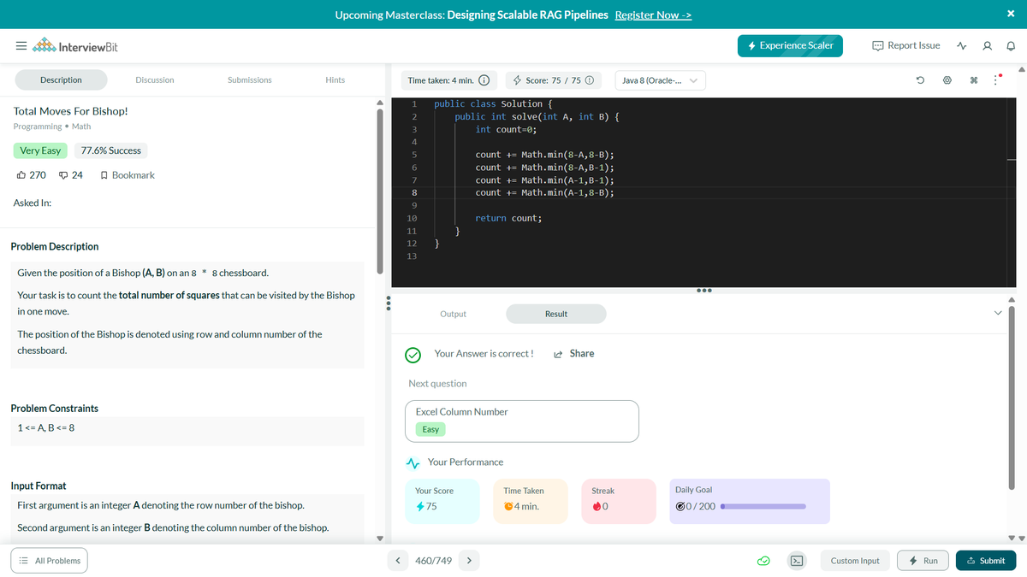The width and height of the screenshot is (1027, 577).
Task: Click the time taken info icon
Action: point(484,80)
